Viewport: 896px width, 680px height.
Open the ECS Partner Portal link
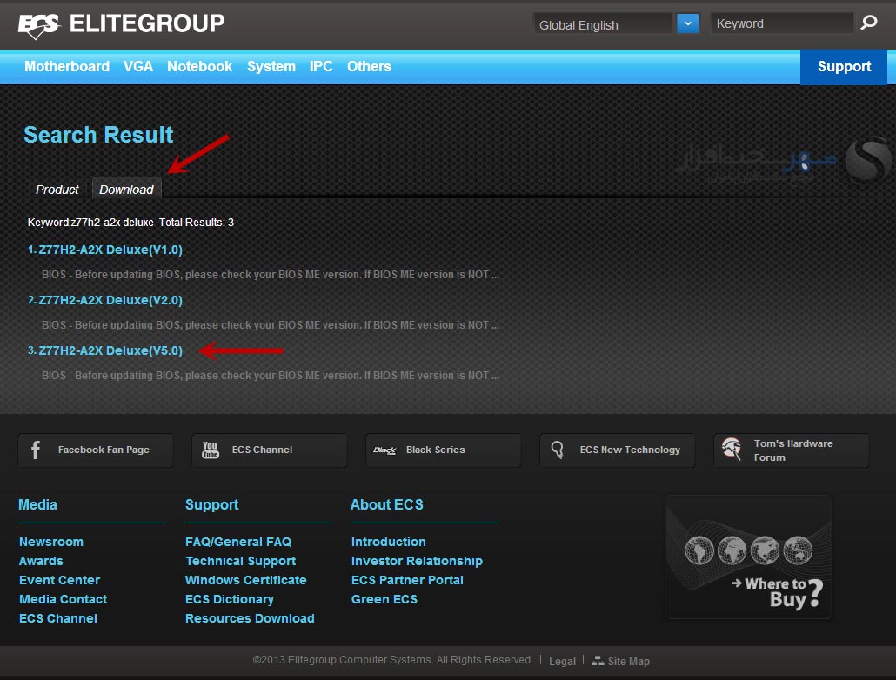click(407, 580)
